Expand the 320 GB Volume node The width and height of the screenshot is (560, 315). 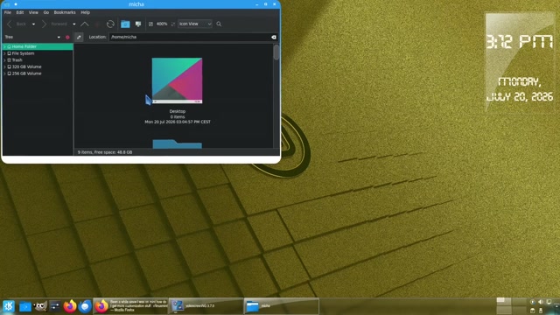(x=4, y=66)
